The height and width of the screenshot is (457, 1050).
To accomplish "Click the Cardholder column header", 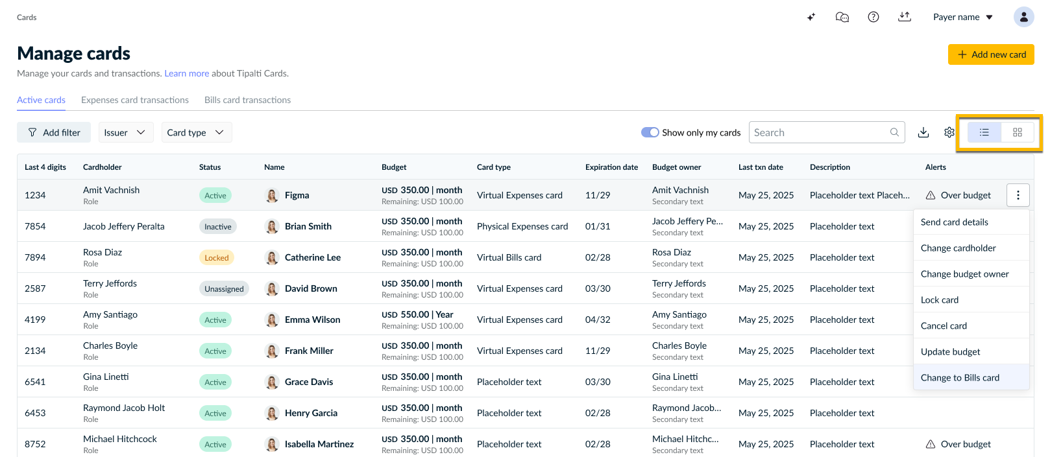I will coord(103,167).
